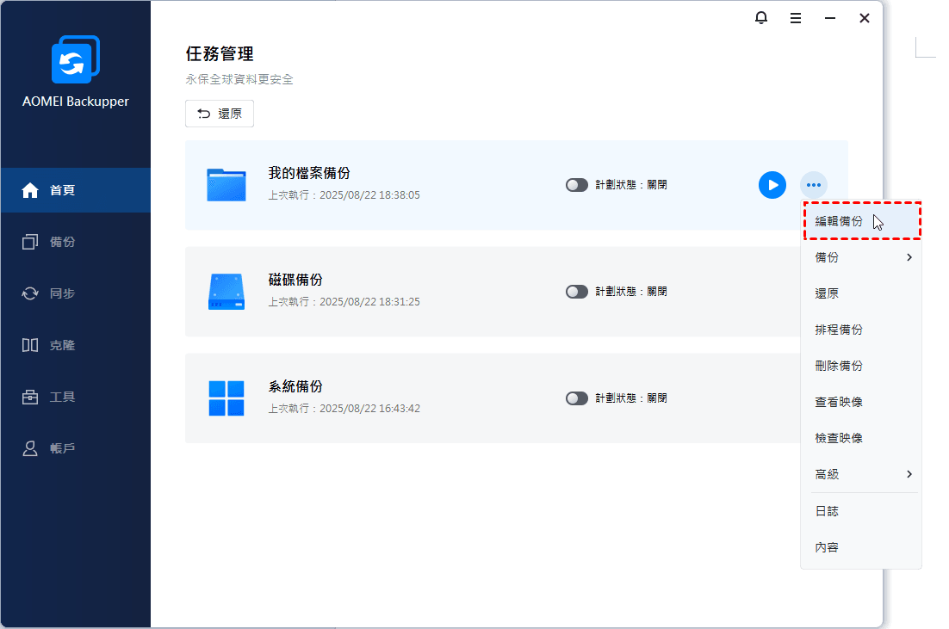The image size is (949, 629).
Task: Open the 克隆 sidebar tab
Action: click(76, 345)
